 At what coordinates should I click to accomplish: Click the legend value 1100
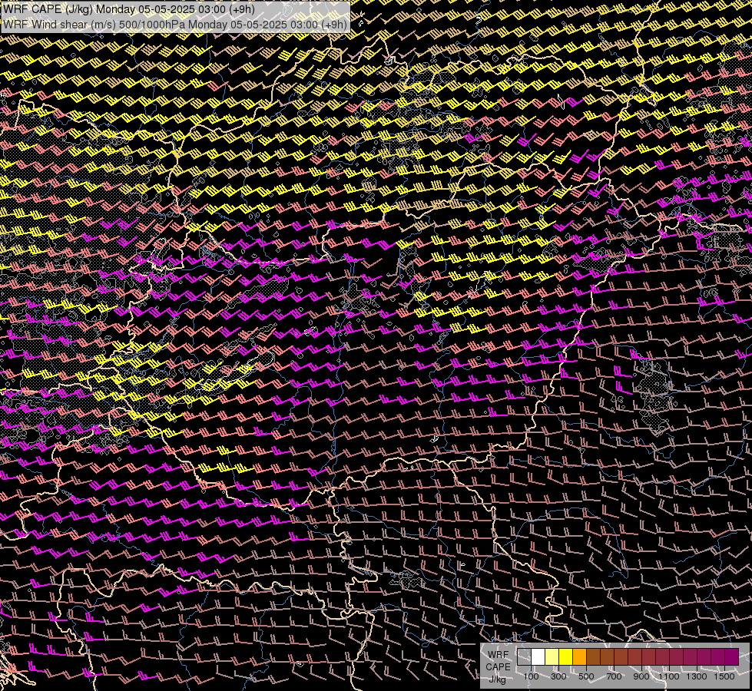click(668, 676)
